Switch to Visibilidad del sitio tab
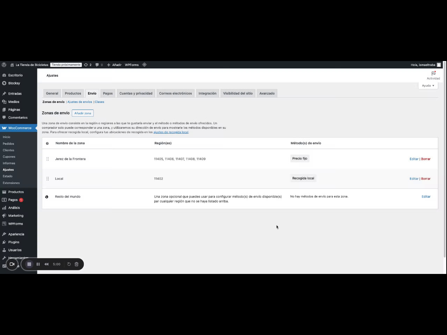 [238, 94]
